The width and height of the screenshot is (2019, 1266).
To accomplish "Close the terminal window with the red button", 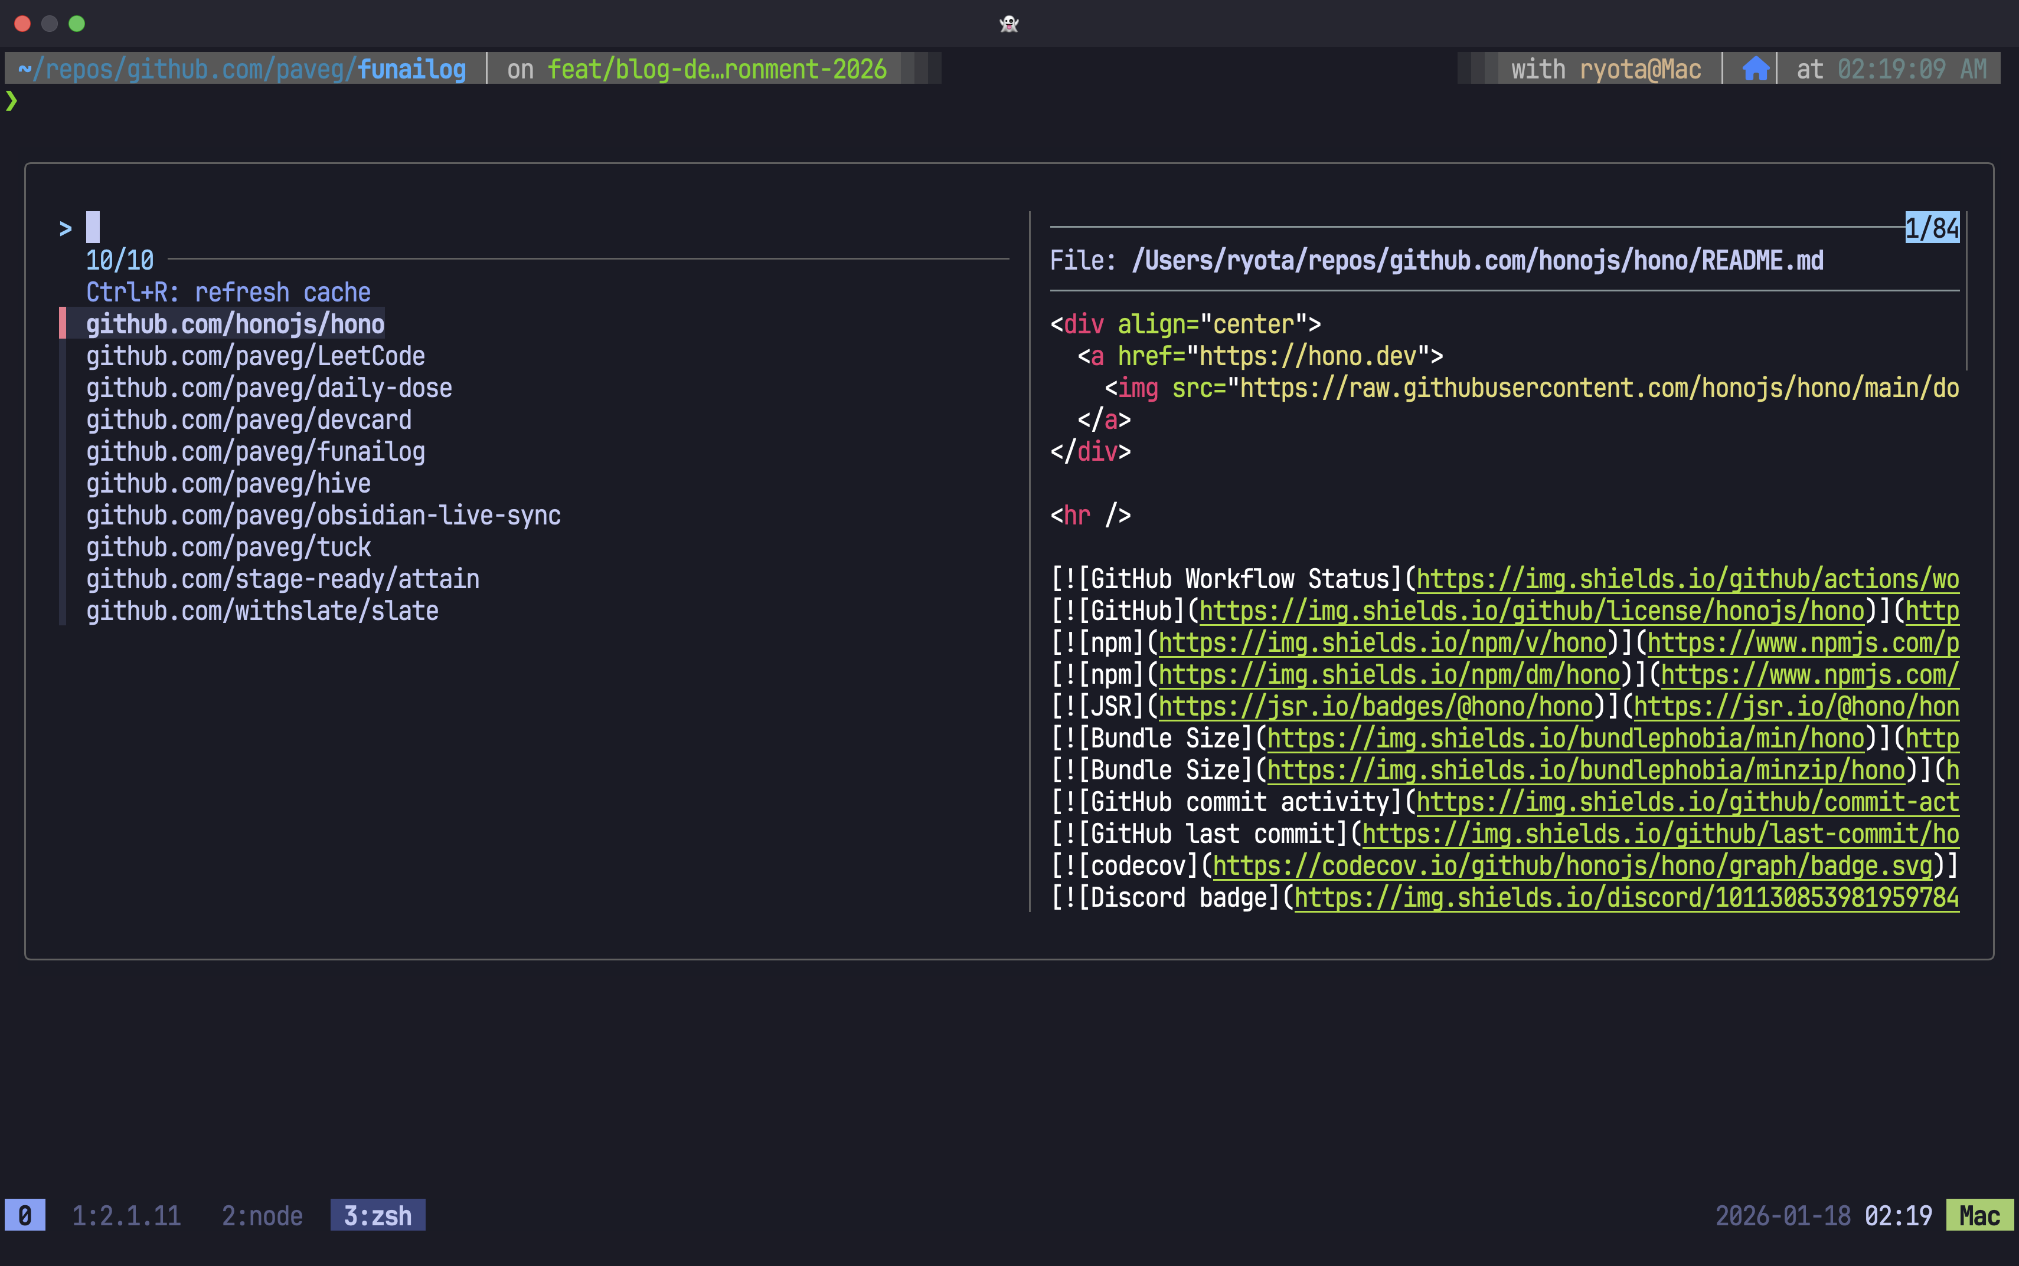I will 22,24.
